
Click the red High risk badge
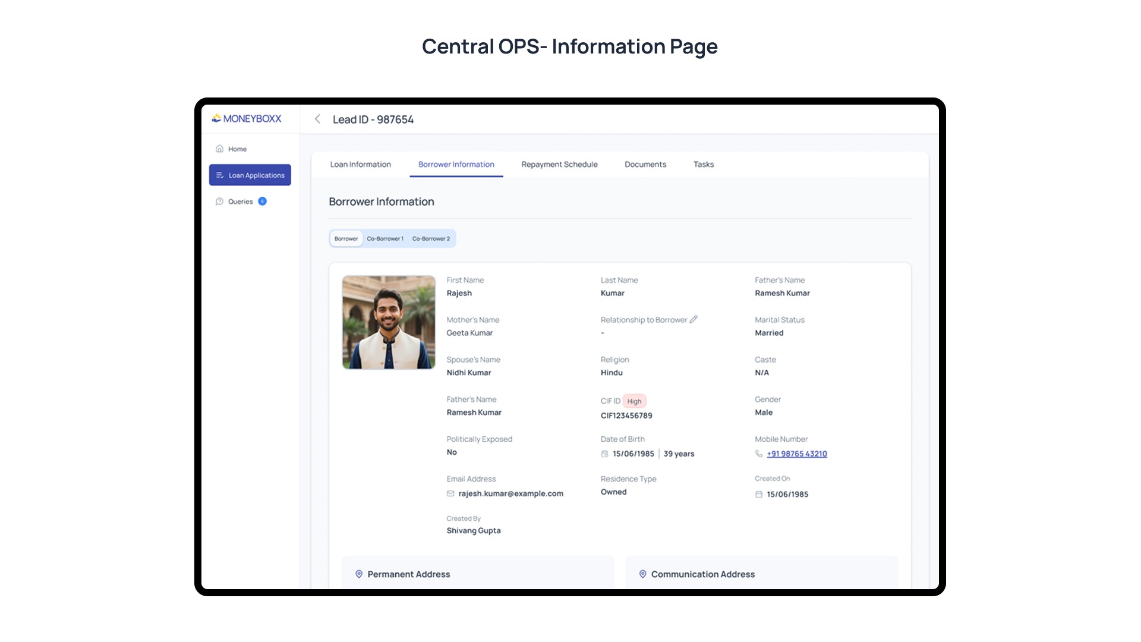click(x=634, y=401)
